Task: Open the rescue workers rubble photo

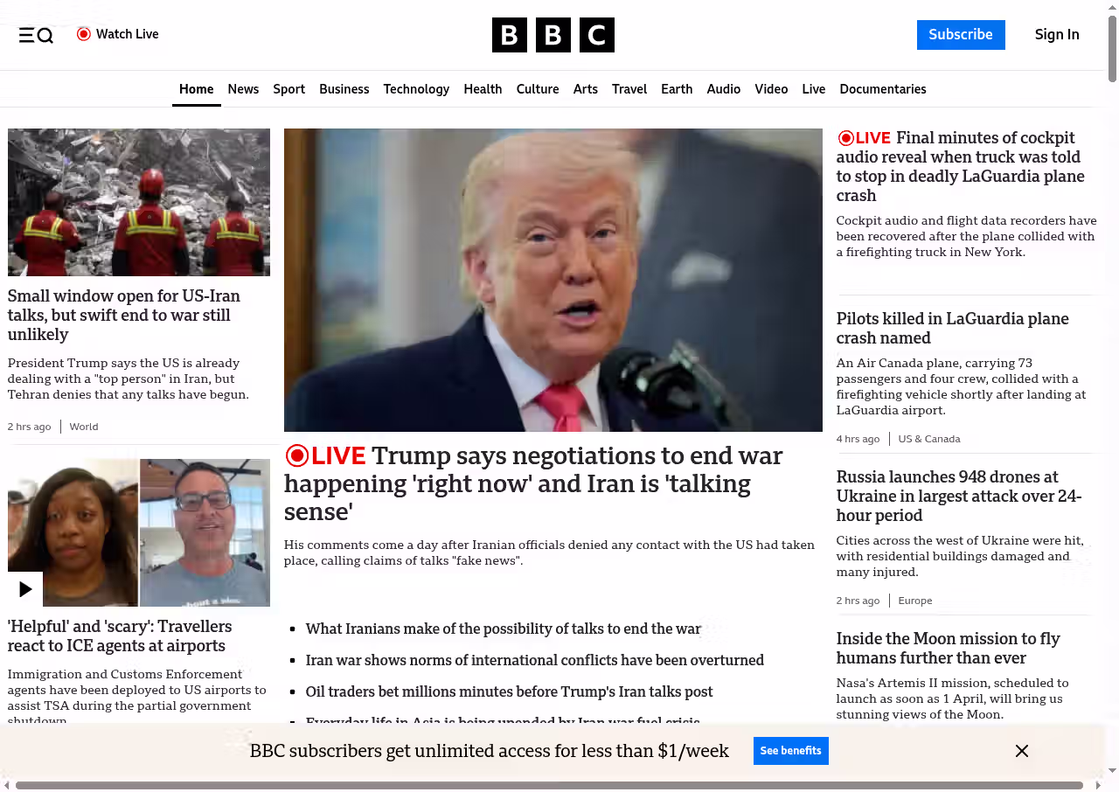Action: [139, 202]
